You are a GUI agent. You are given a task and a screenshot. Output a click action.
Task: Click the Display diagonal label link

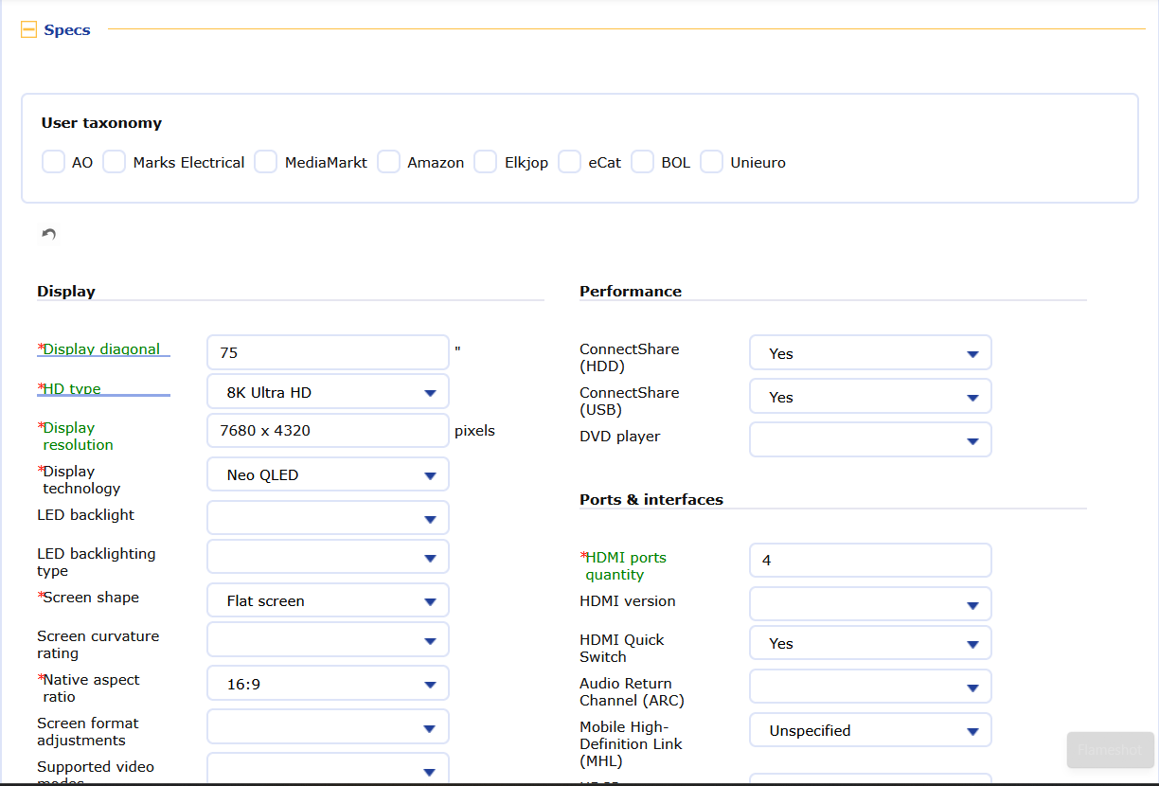(x=101, y=349)
